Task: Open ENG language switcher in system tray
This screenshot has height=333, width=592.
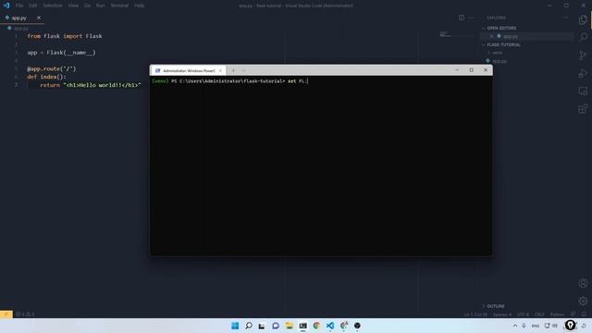Action: tap(535, 326)
